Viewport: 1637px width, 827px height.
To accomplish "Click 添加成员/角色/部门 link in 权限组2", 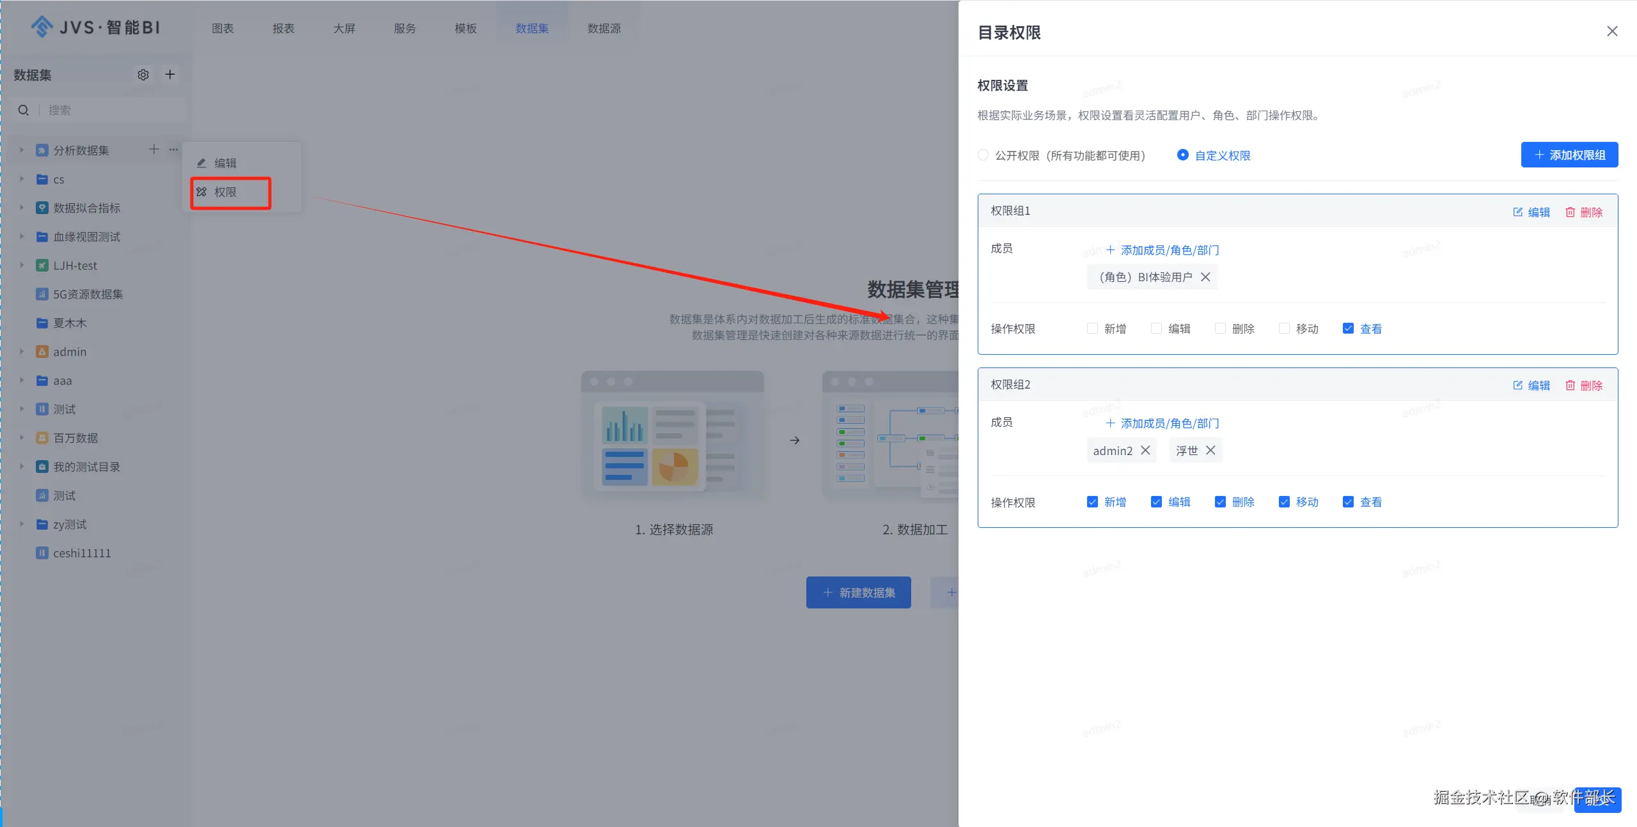I will click(1163, 424).
